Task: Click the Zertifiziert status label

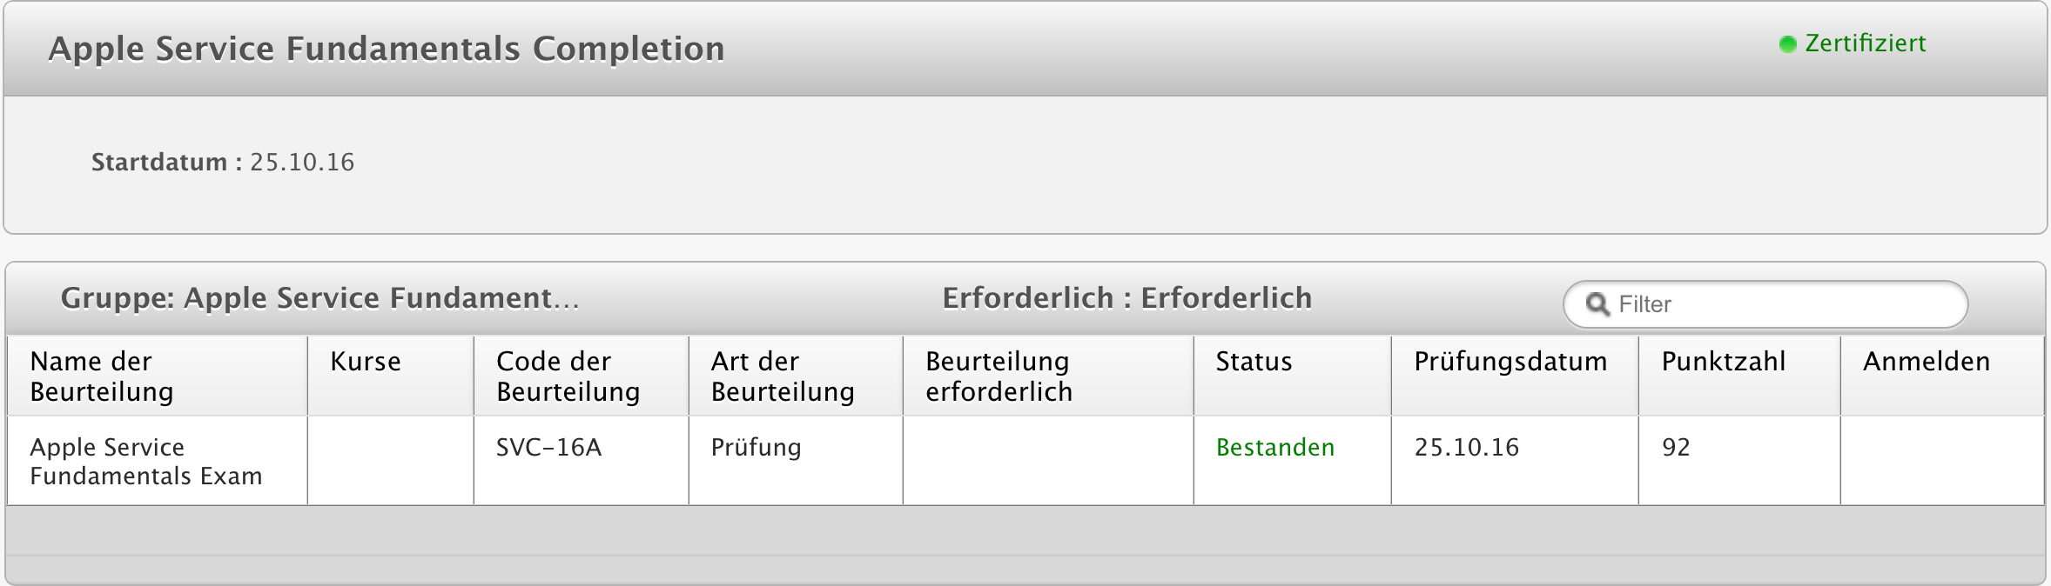Action: pos(1865,43)
